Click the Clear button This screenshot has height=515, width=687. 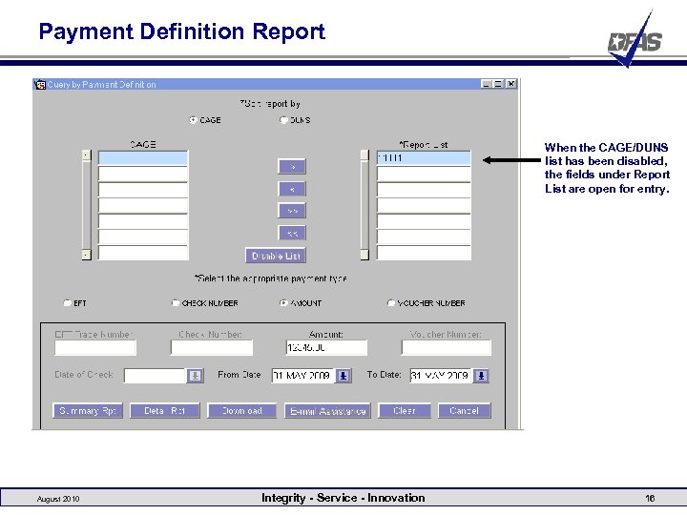pyautogui.click(x=405, y=411)
